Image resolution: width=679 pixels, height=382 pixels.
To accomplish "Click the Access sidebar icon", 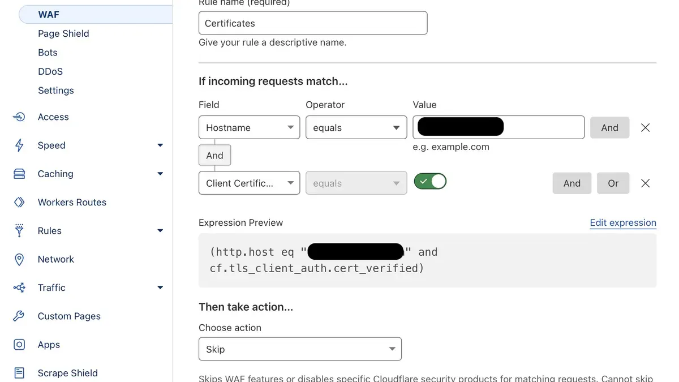I will [x=19, y=117].
